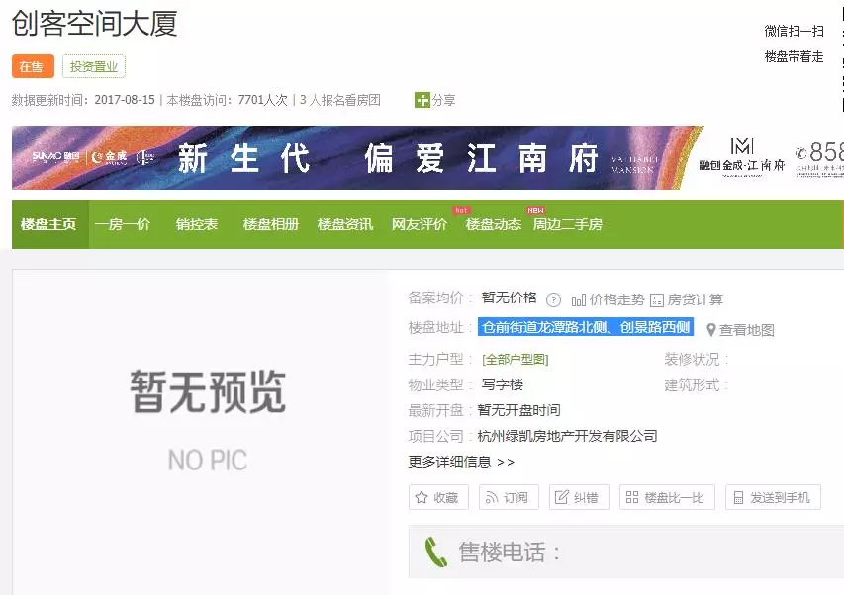Open the [全部户型图] floor plans link
The image size is (844, 595).
pos(516,358)
